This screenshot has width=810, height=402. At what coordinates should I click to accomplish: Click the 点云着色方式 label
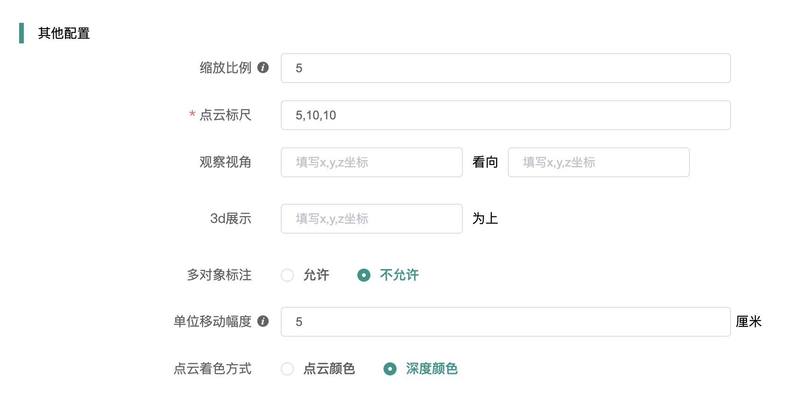[213, 369]
